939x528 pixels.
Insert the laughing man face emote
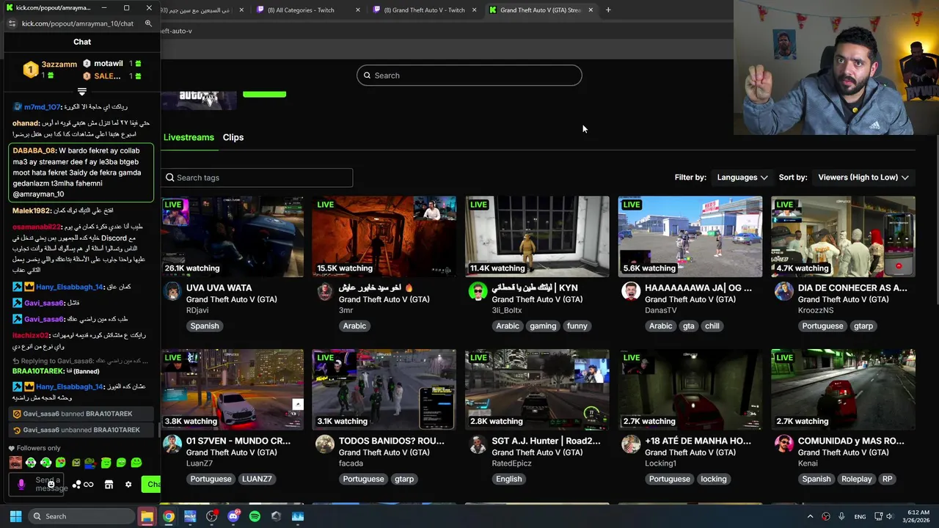click(x=15, y=463)
